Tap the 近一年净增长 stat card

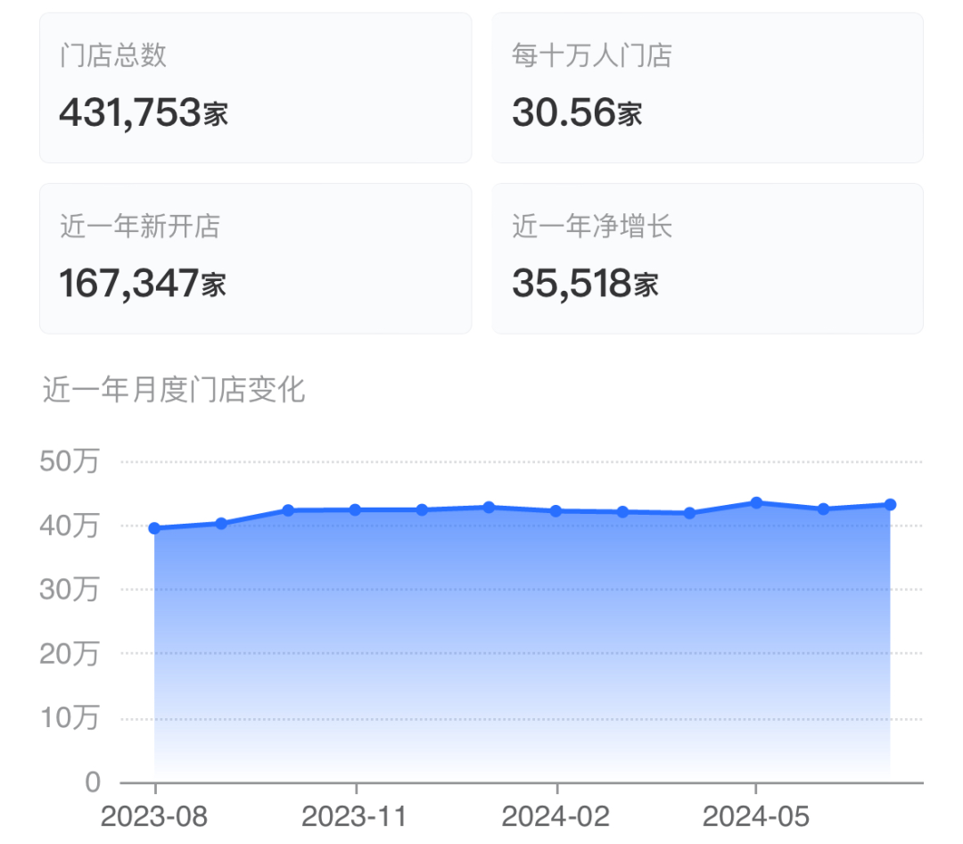click(x=707, y=259)
